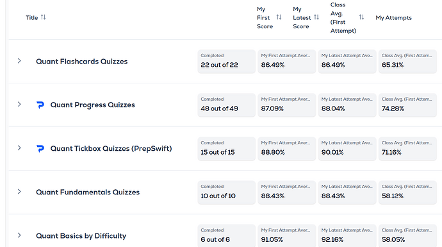Expand the Quant Basics by Difficulty row
This screenshot has height=247, width=442.
pyautogui.click(x=19, y=235)
